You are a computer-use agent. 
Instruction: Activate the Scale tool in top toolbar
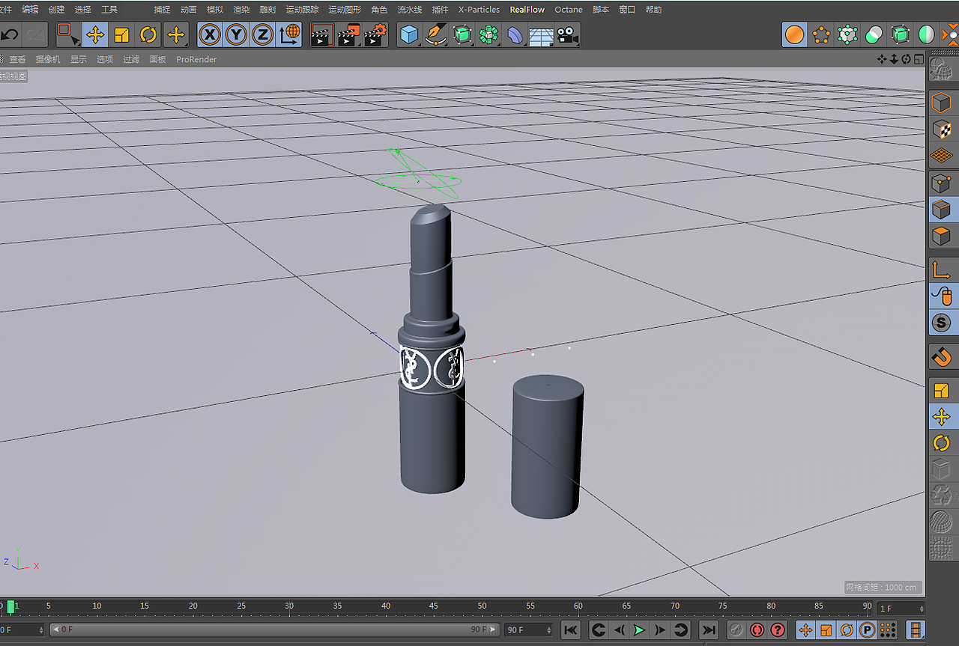[121, 34]
